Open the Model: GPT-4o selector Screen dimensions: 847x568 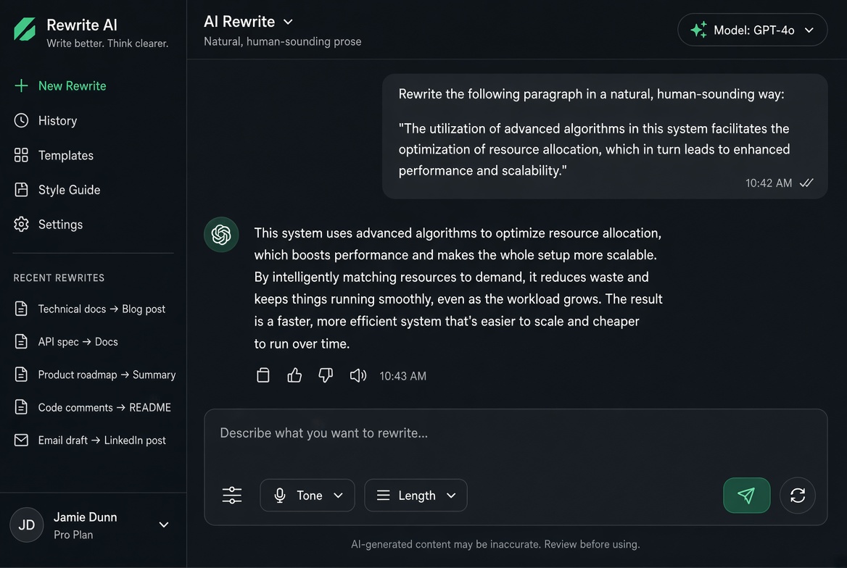753,30
